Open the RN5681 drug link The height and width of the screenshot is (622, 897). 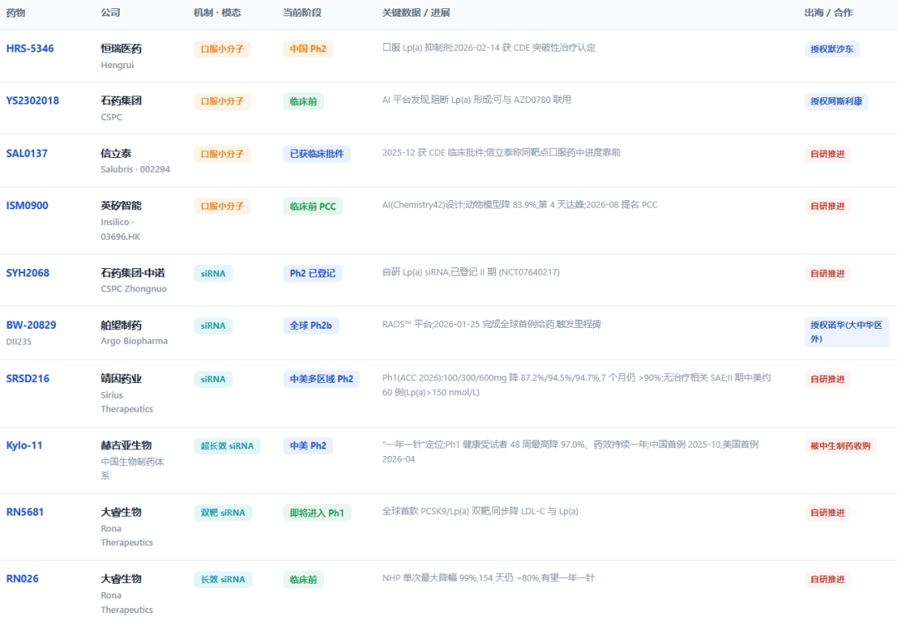25,512
